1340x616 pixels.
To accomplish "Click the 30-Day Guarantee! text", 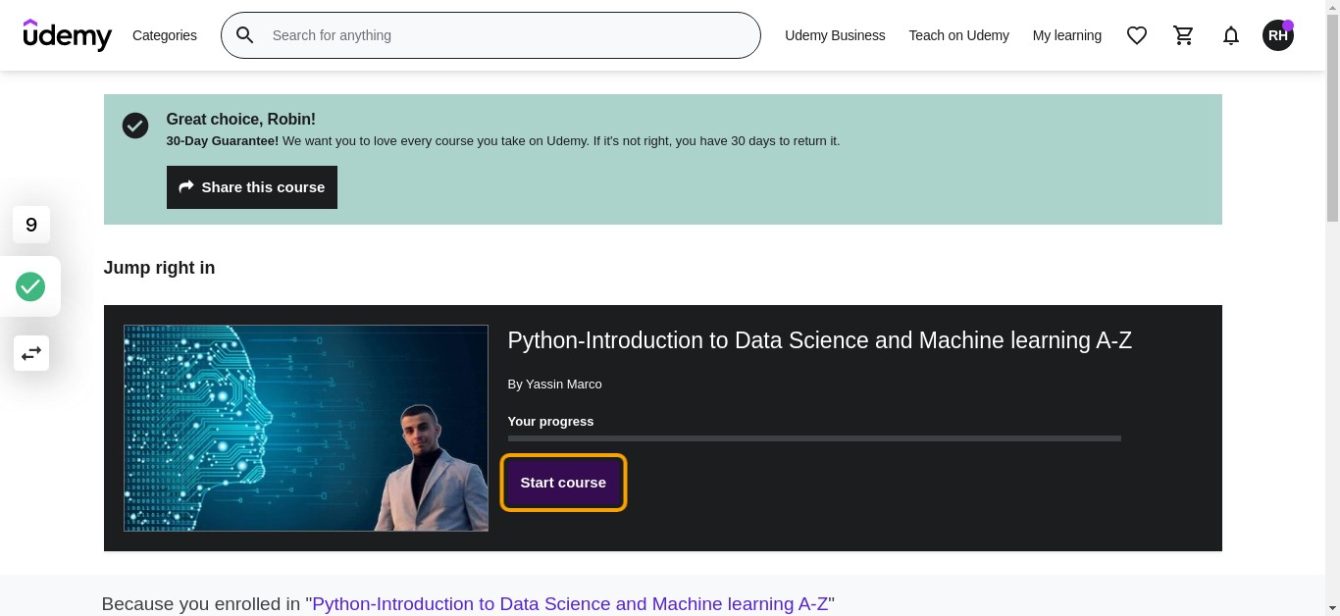I will 223,140.
